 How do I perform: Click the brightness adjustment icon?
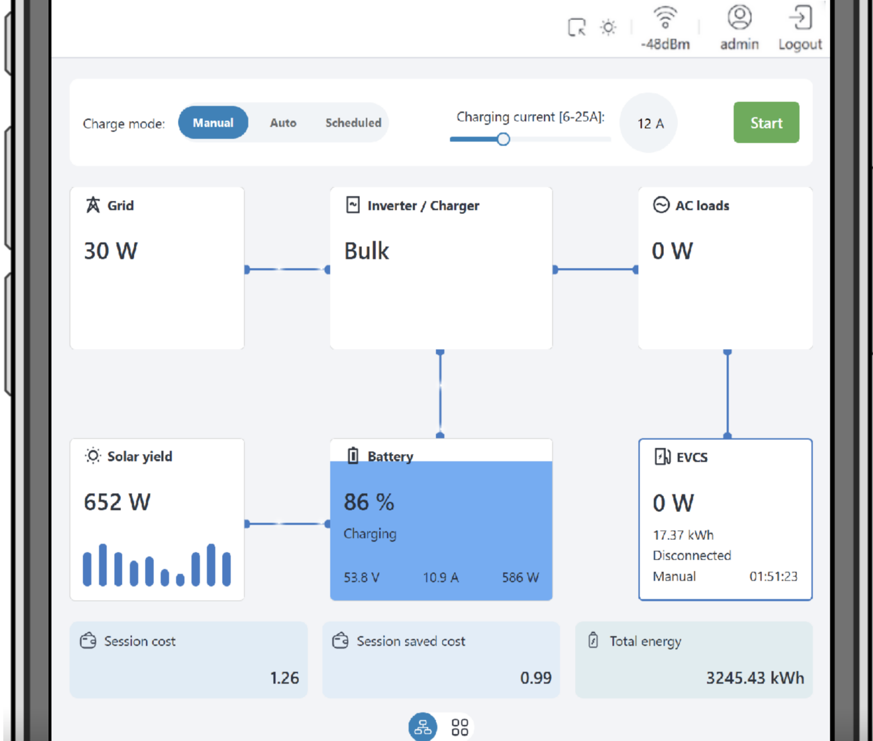click(x=608, y=27)
